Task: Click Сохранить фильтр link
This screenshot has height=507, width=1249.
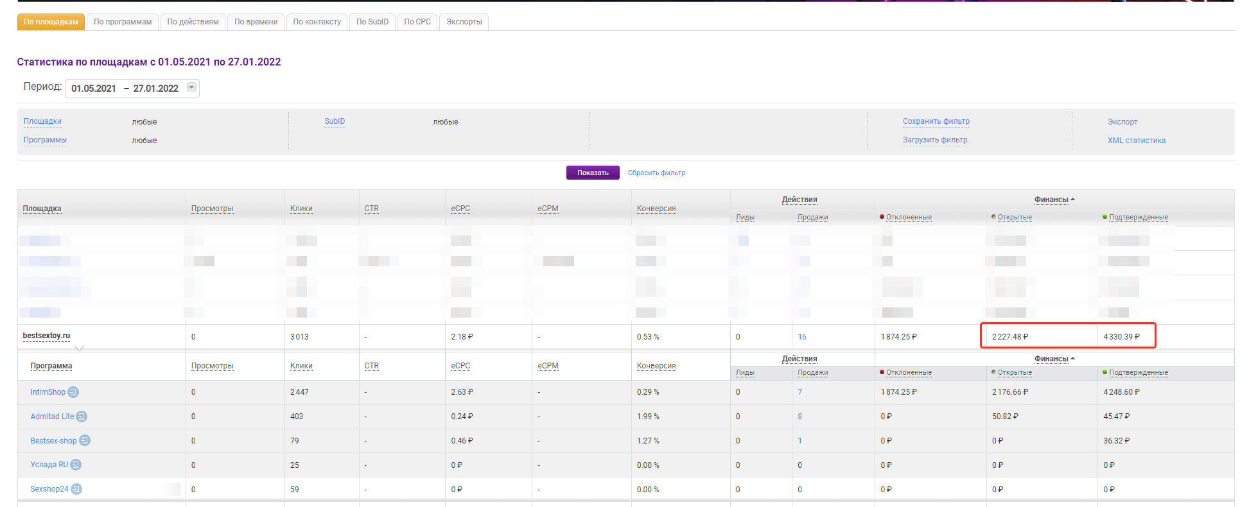Action: pos(936,121)
